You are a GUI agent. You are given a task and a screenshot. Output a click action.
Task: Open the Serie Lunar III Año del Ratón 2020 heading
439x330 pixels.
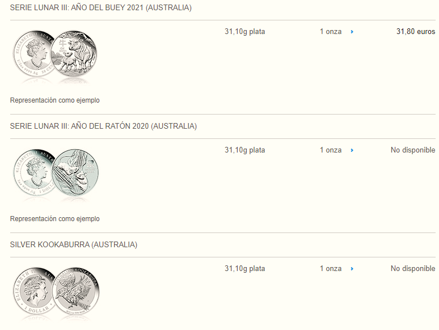(103, 126)
